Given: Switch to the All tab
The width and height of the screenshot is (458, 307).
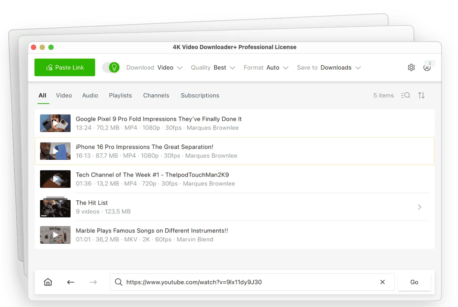Looking at the screenshot, I should [x=43, y=95].
